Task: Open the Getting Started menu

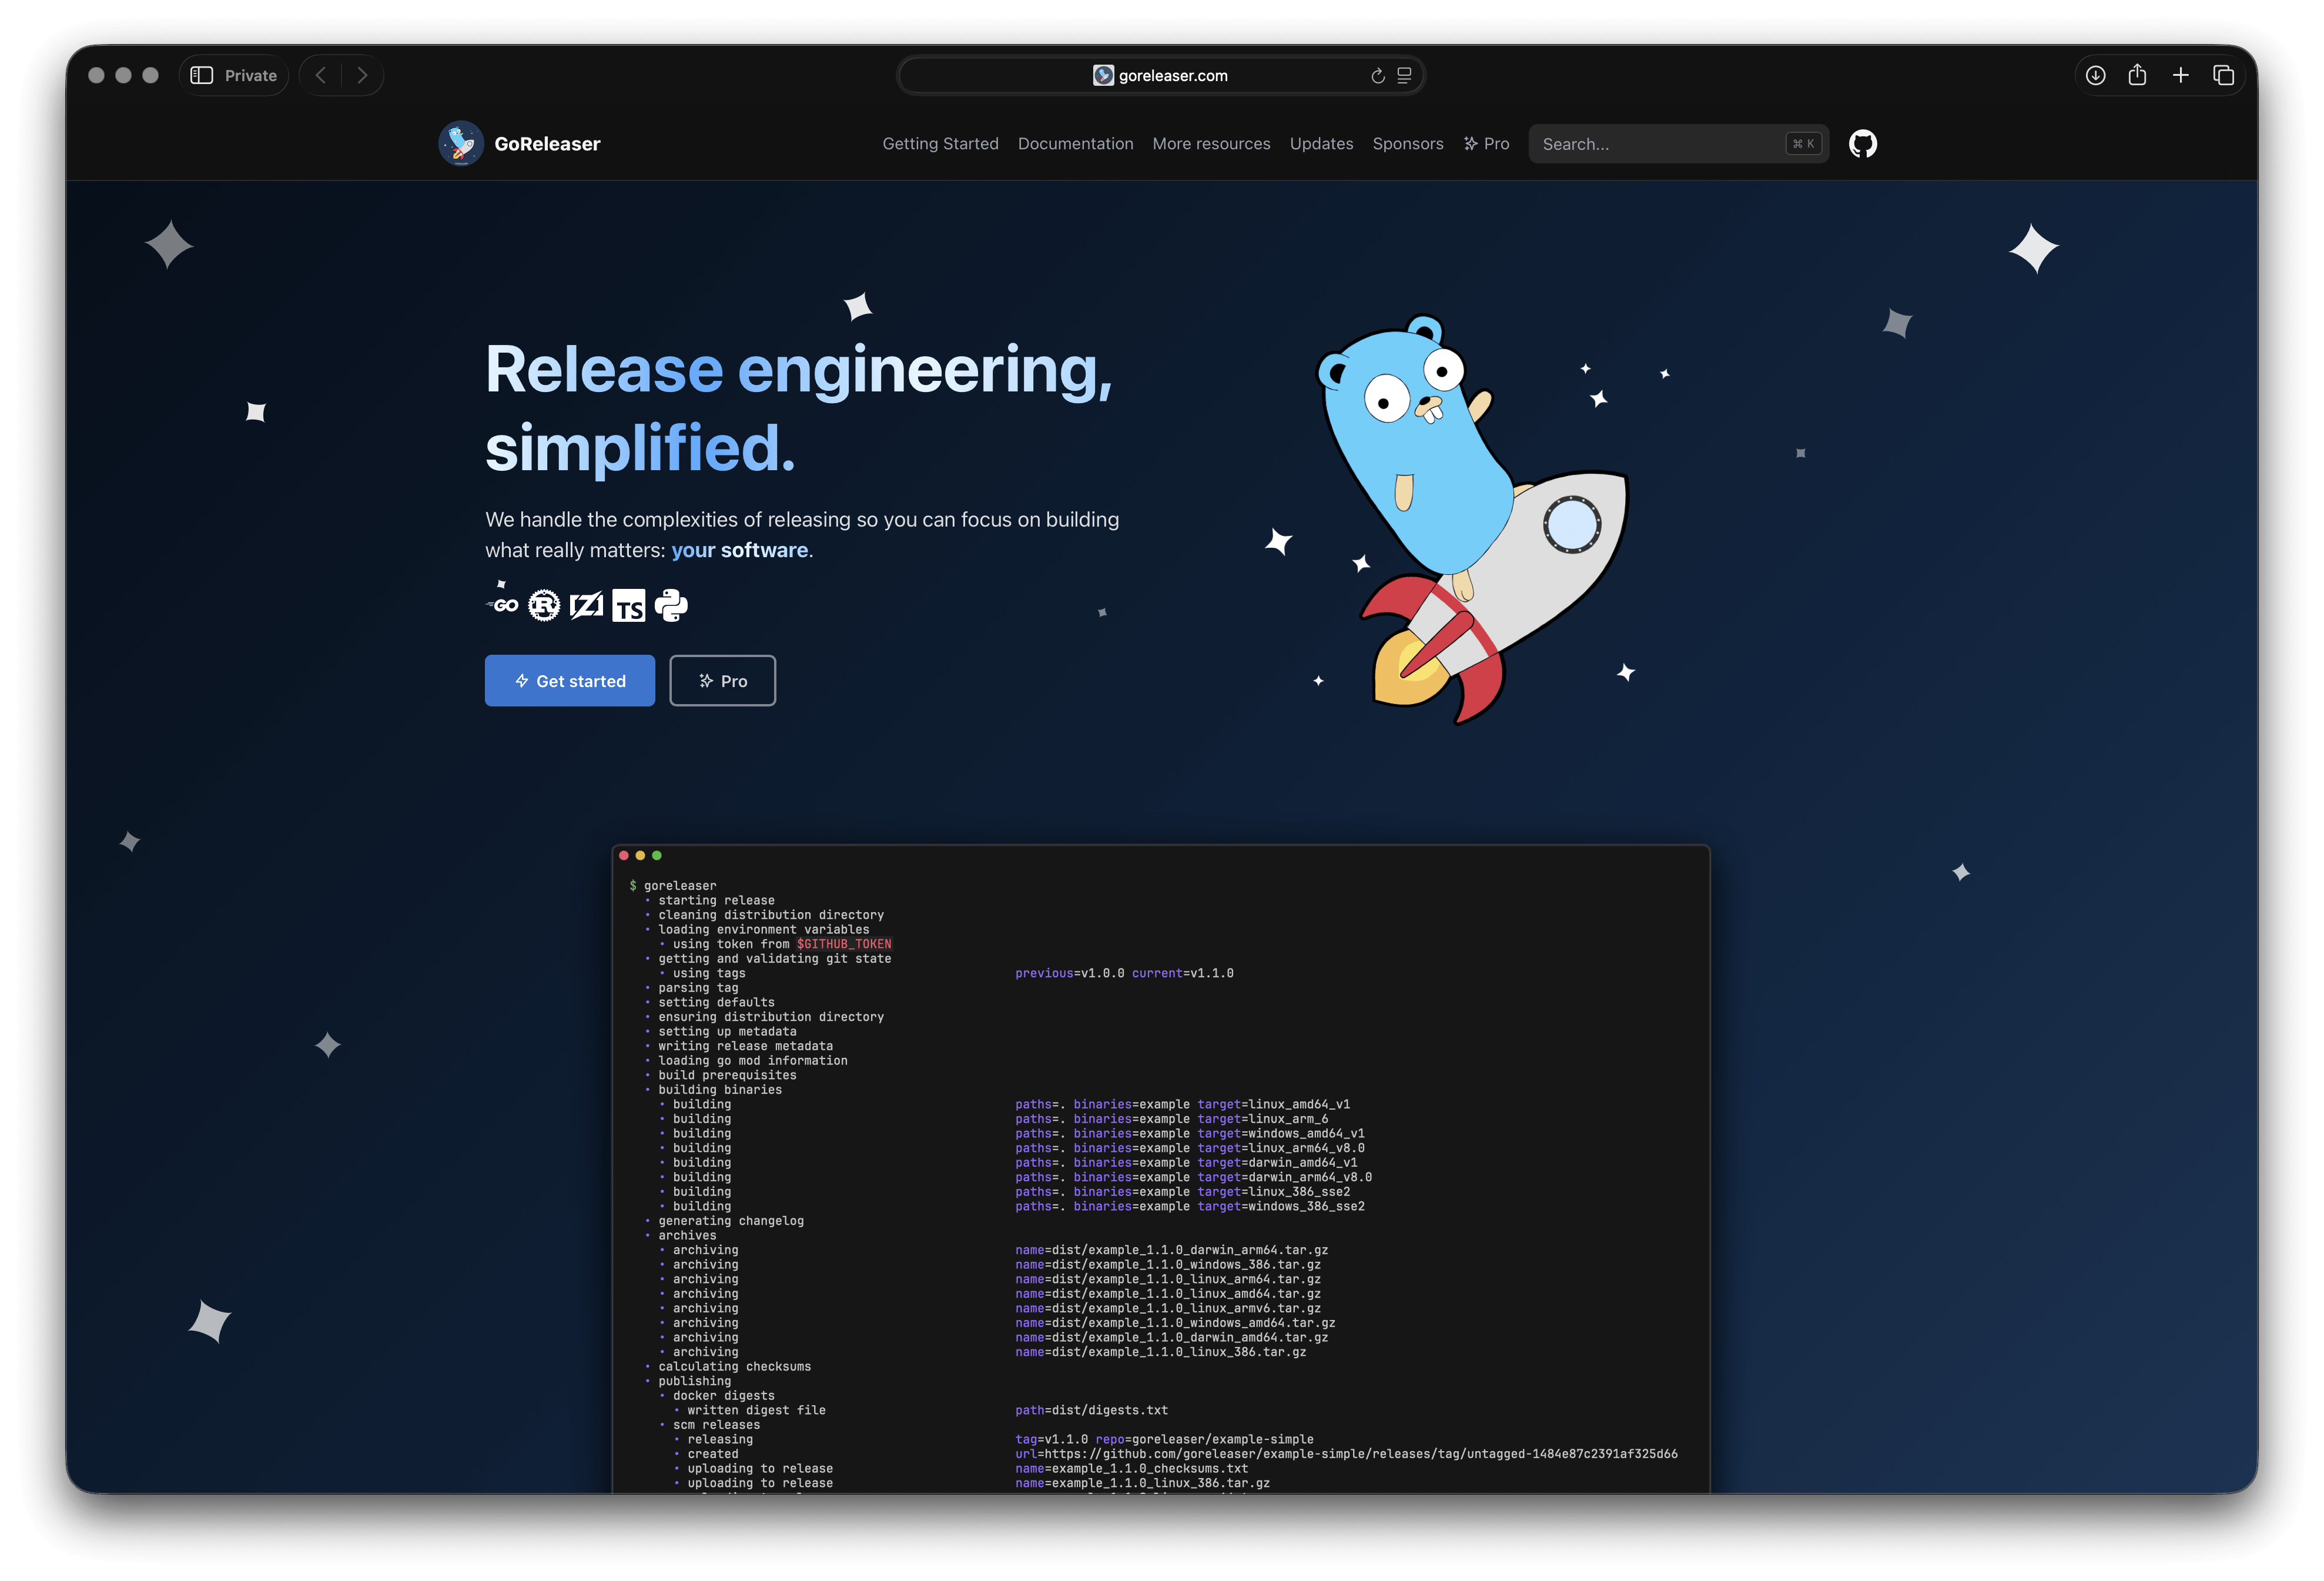Action: [940, 144]
